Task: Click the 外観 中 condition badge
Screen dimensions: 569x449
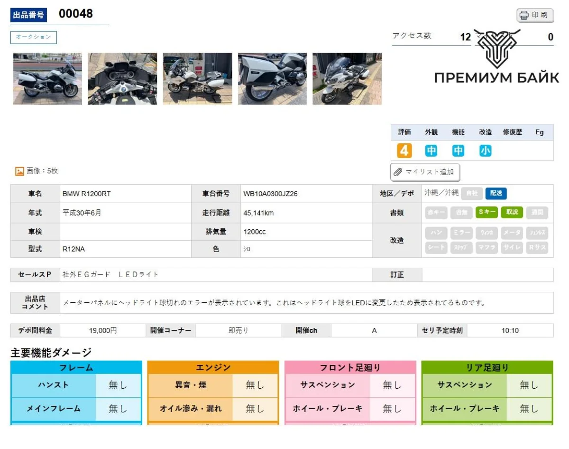Action: click(431, 151)
